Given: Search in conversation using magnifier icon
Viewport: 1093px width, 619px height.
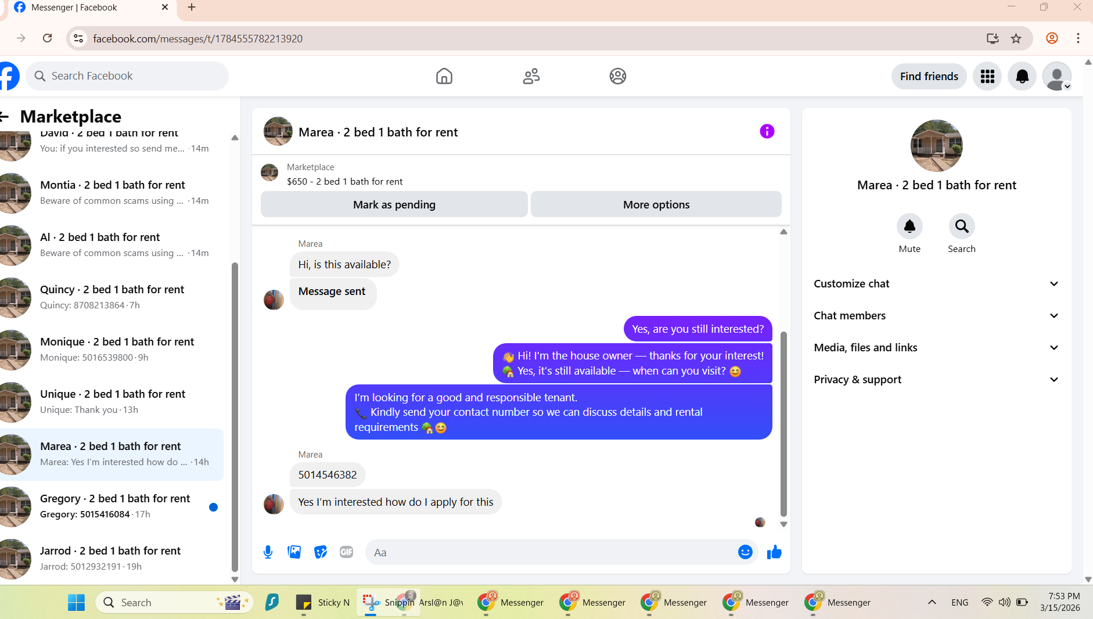Looking at the screenshot, I should (962, 226).
